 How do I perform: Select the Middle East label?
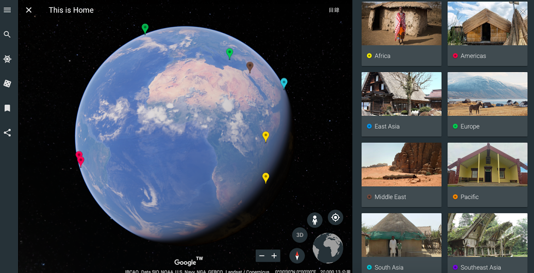pyautogui.click(x=390, y=197)
